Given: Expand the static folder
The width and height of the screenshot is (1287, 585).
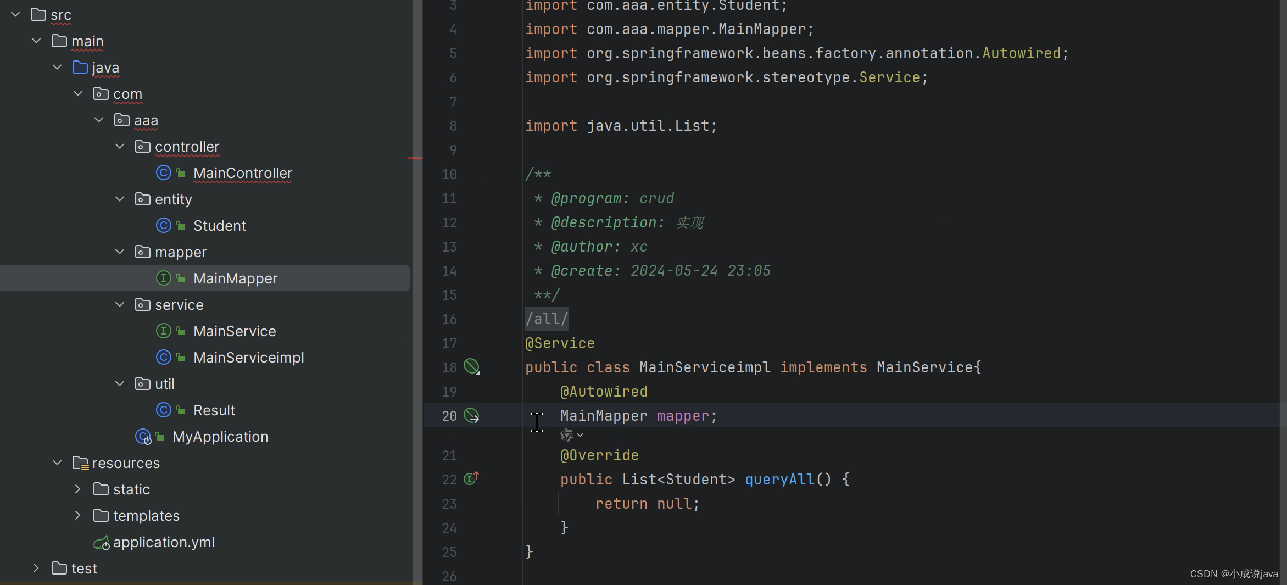Looking at the screenshot, I should (77, 489).
